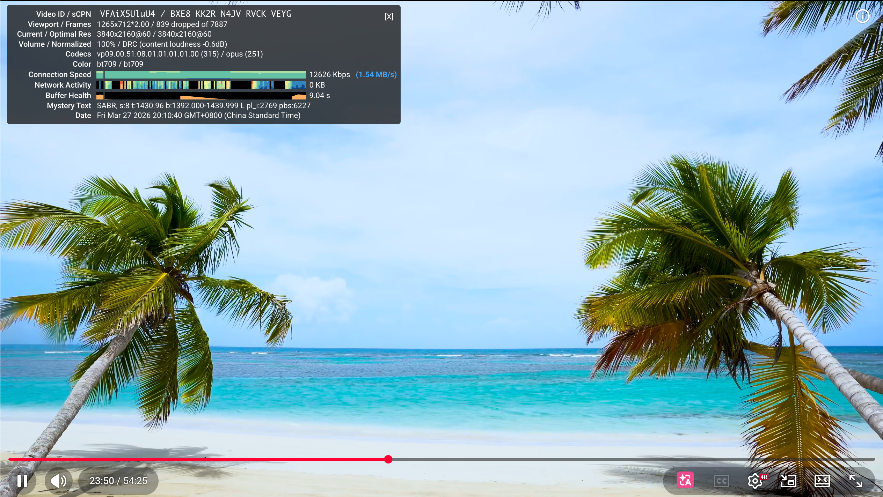Image resolution: width=883 pixels, height=497 pixels.
Task: Toggle theater mode view icon
Action: point(822,481)
